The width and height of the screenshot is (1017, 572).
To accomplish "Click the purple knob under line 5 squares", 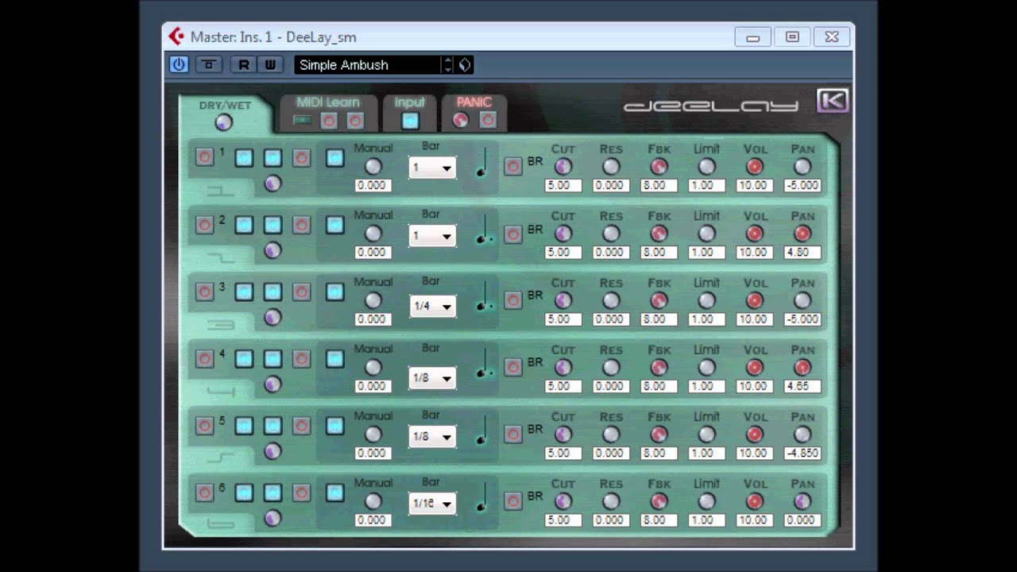I will click(273, 451).
